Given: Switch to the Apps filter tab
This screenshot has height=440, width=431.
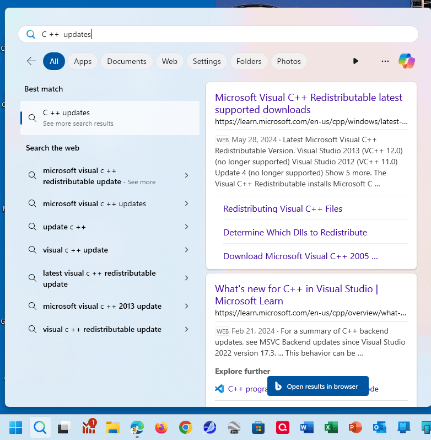Looking at the screenshot, I should [x=83, y=61].
